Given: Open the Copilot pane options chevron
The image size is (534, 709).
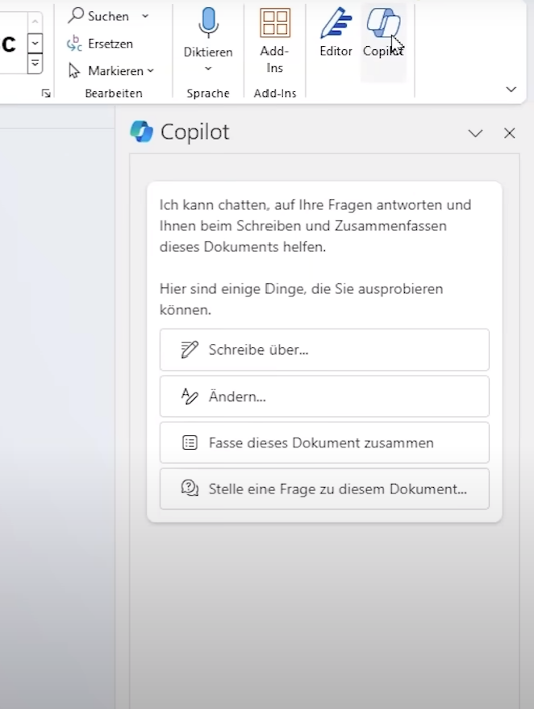Looking at the screenshot, I should (475, 133).
